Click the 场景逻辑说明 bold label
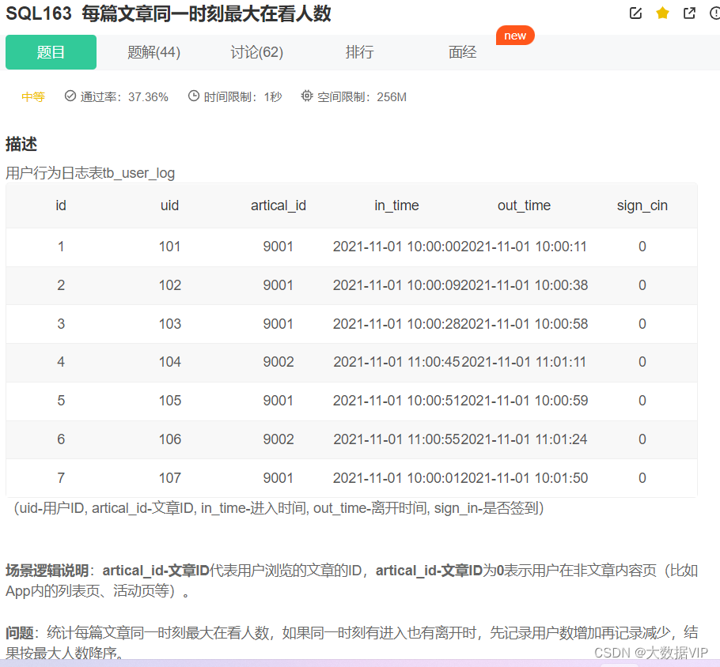Screen dimensions: 720x667 click(x=47, y=571)
